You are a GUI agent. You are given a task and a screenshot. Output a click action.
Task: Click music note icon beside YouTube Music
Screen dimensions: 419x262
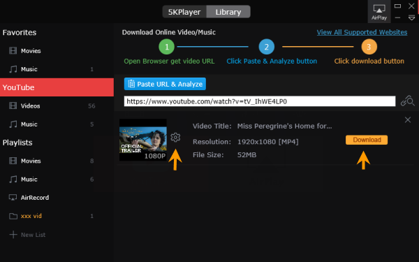[13, 124]
